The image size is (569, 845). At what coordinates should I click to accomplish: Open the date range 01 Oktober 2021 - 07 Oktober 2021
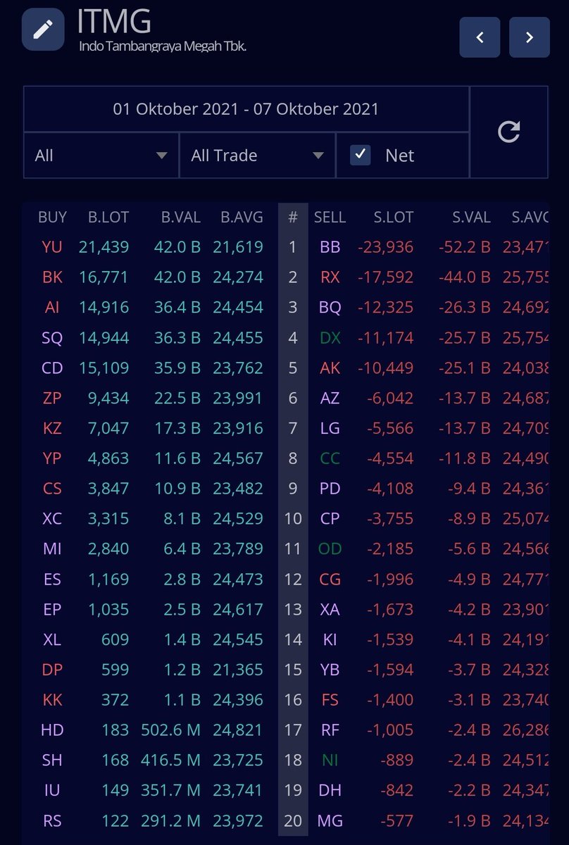(x=246, y=109)
